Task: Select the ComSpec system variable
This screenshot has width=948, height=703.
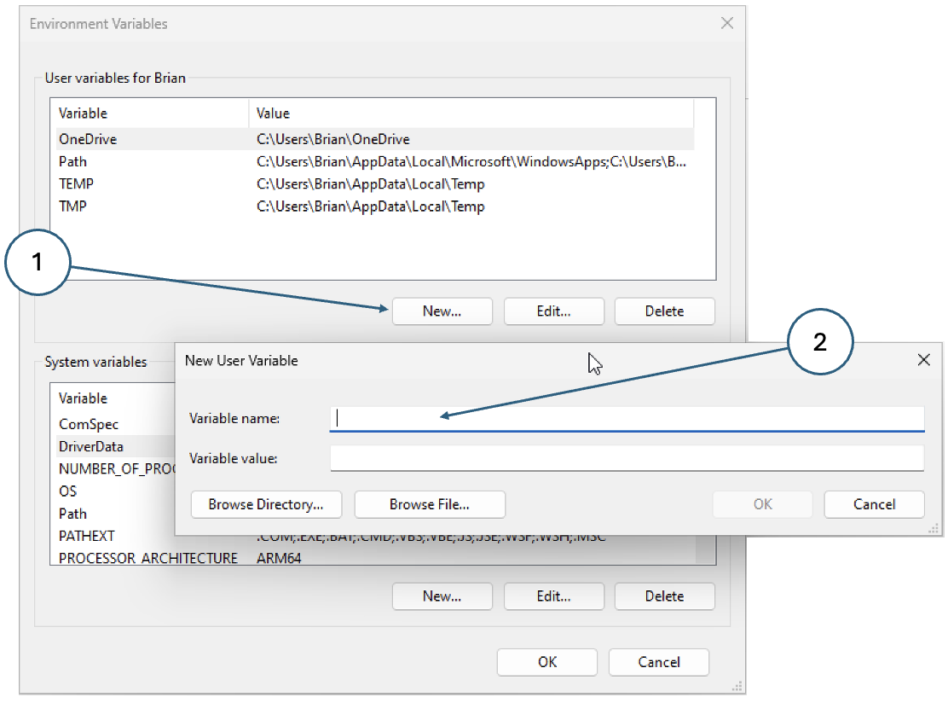Action: (x=89, y=424)
